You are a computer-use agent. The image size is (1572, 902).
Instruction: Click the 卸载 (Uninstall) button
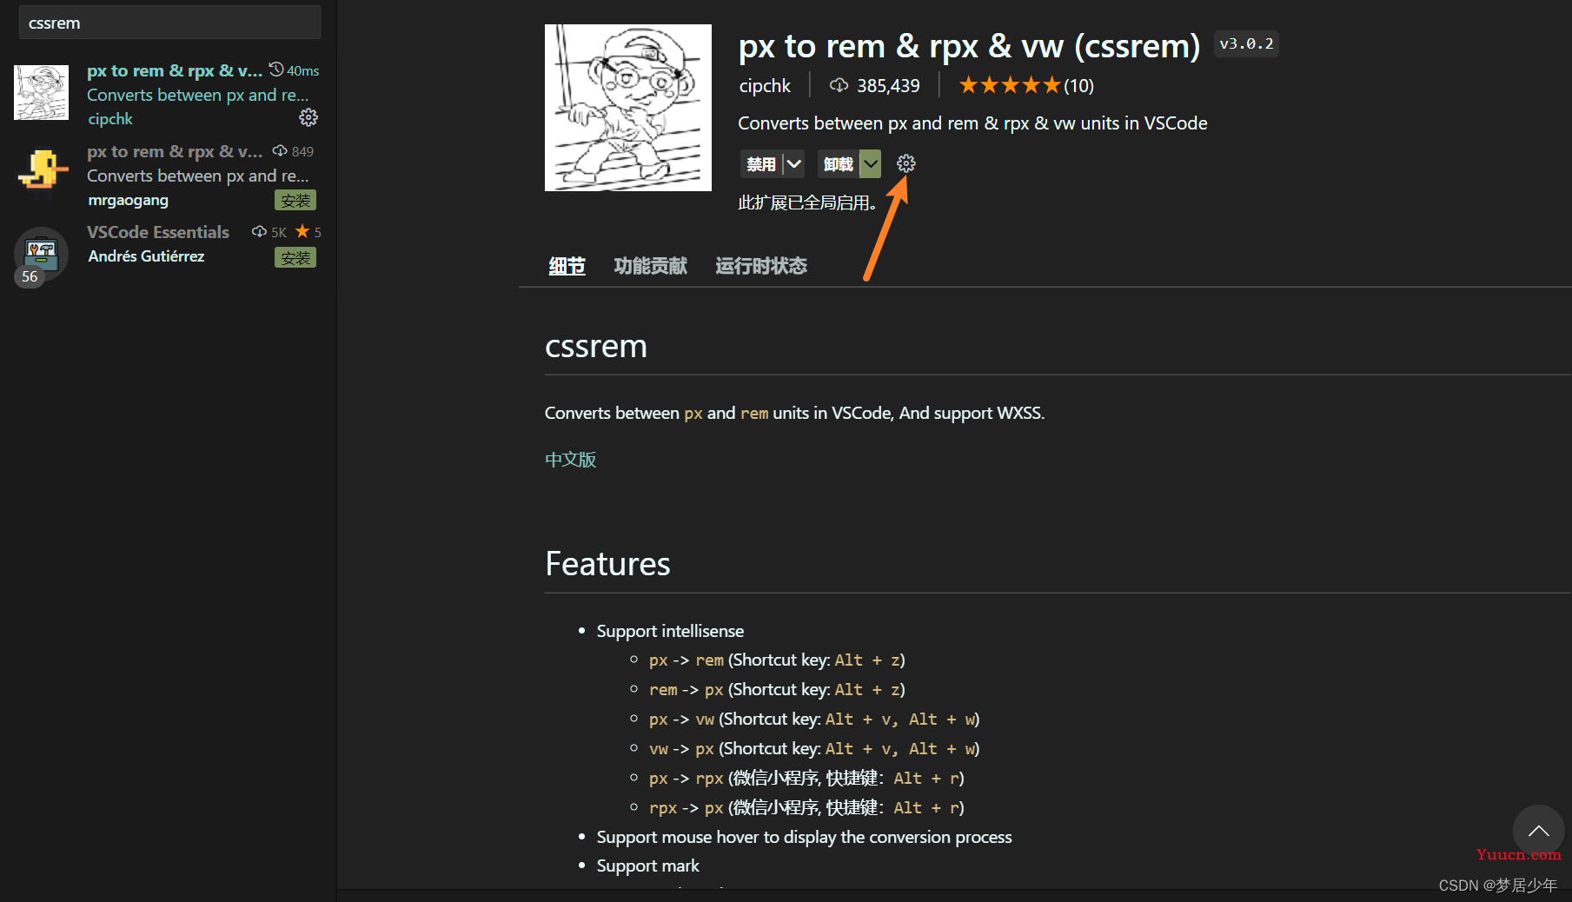[838, 163]
